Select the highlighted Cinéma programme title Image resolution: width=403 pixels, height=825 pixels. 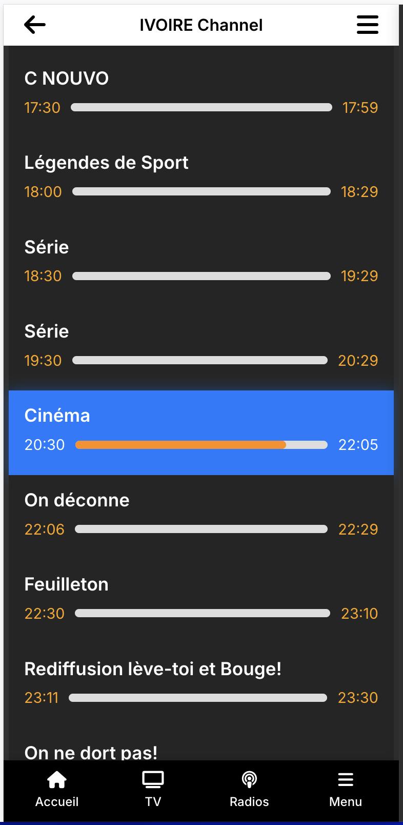(57, 416)
